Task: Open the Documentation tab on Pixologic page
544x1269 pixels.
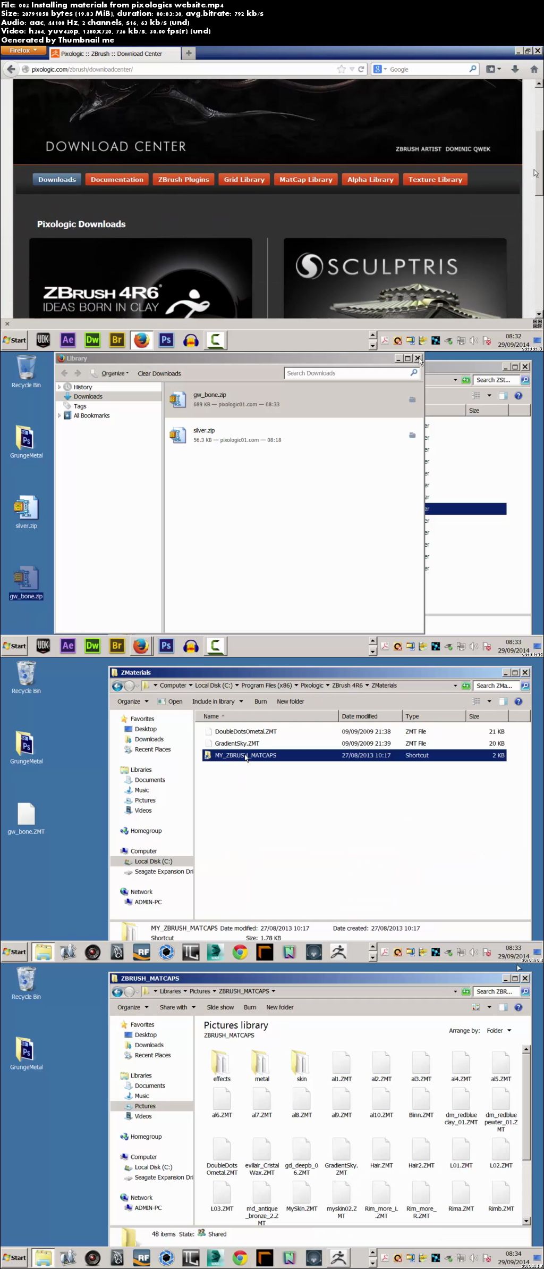Action: [117, 180]
